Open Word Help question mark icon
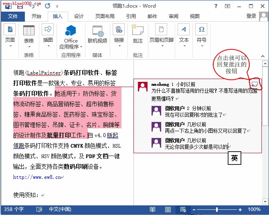Image resolution: width=269 pixels, height=215 pixels. pyautogui.click(x=216, y=6)
